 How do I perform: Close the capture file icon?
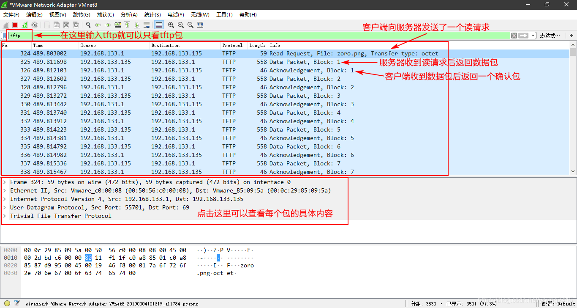coord(66,25)
